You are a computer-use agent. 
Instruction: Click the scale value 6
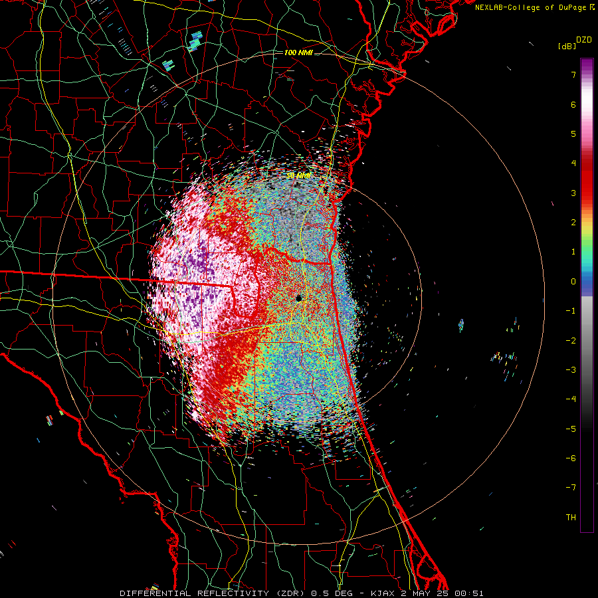coord(573,104)
